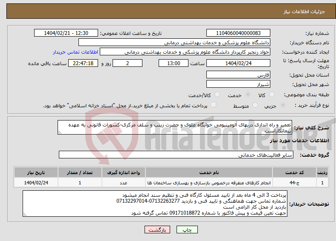Click the remaining days field showing 2
Viewport: 336px width, 241px height.
(x=127, y=63)
